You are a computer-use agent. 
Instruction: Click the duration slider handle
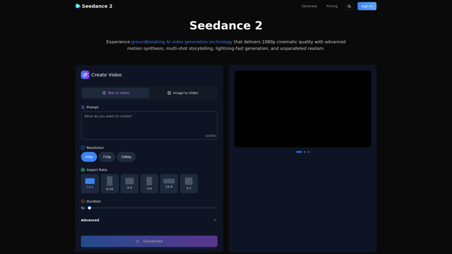tap(89, 208)
